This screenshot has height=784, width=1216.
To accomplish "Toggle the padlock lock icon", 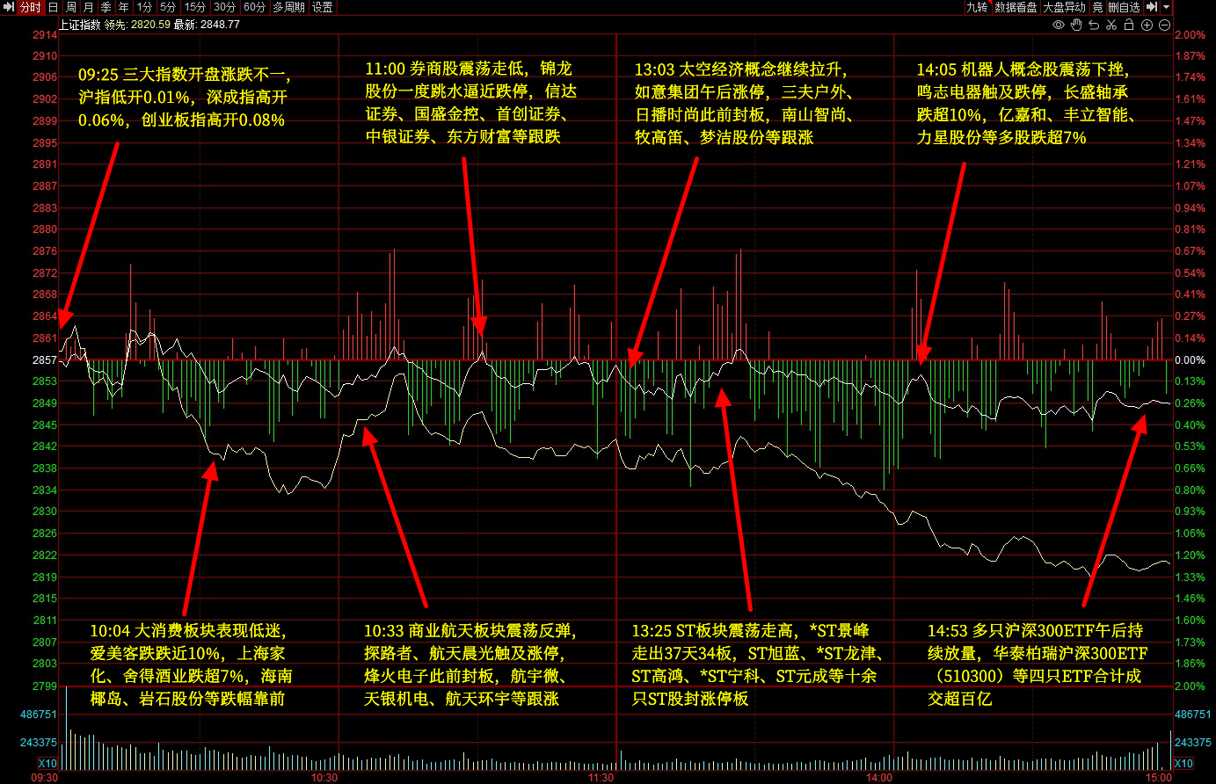I will pyautogui.click(x=1129, y=25).
